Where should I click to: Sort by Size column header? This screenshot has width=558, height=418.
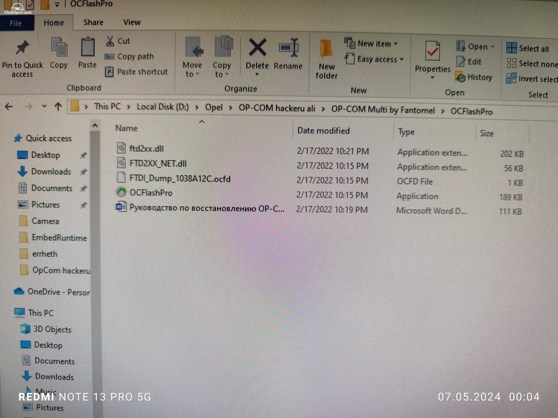(x=486, y=134)
